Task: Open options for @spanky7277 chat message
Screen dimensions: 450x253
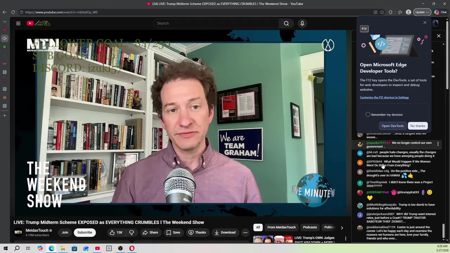Action: pos(438,144)
